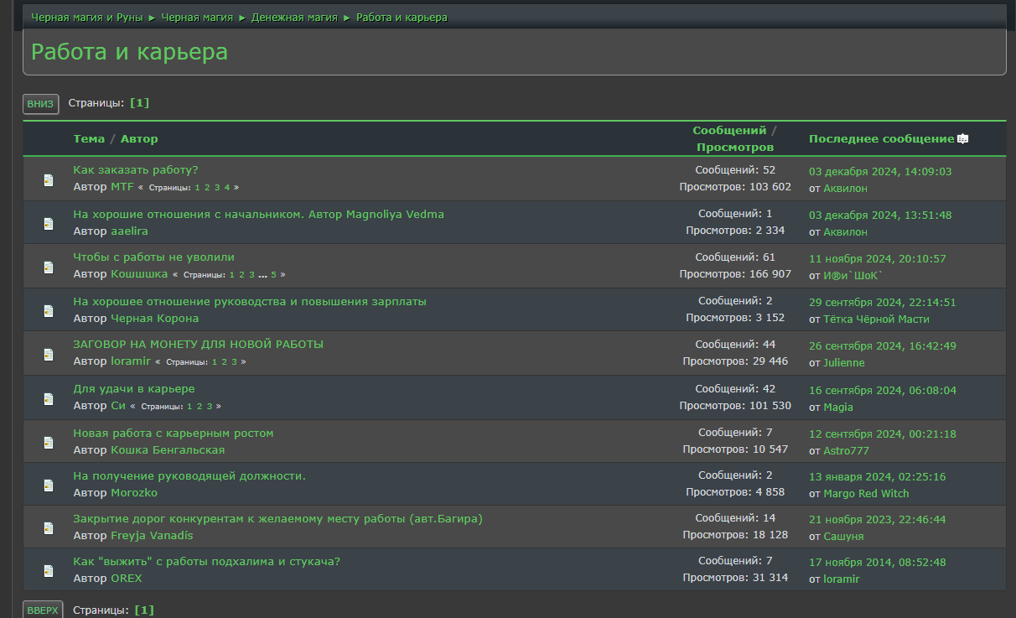Image resolution: width=1016 pixels, height=618 pixels.
Task: View author profile 'Черная Корона'
Action: coord(155,319)
